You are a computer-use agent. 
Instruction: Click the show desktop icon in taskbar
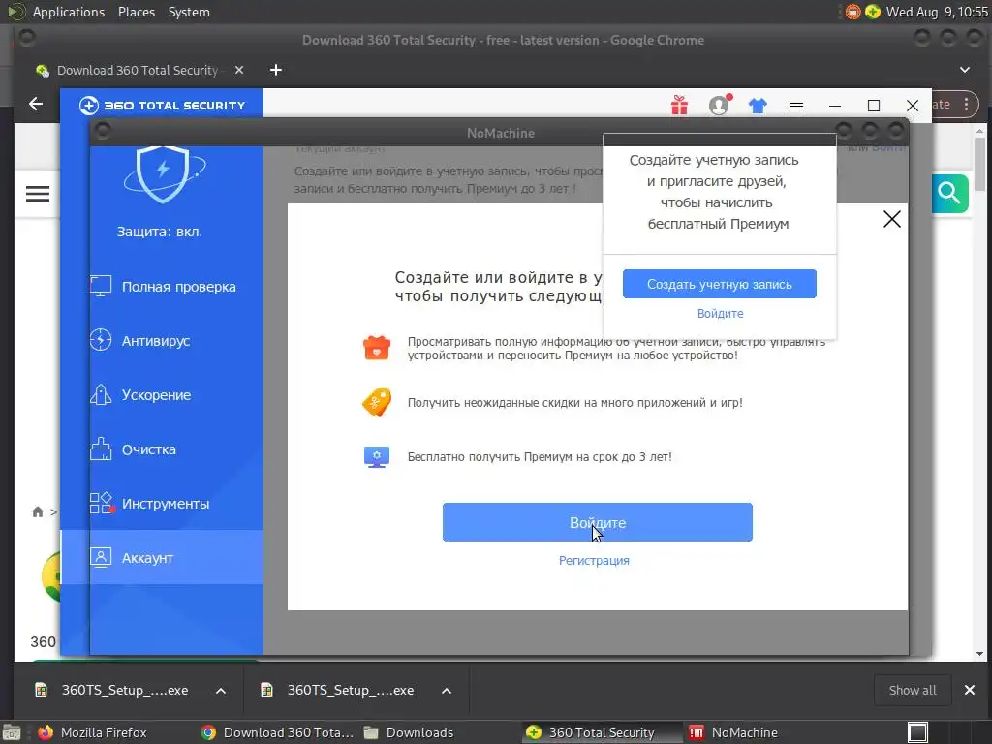(x=11, y=733)
